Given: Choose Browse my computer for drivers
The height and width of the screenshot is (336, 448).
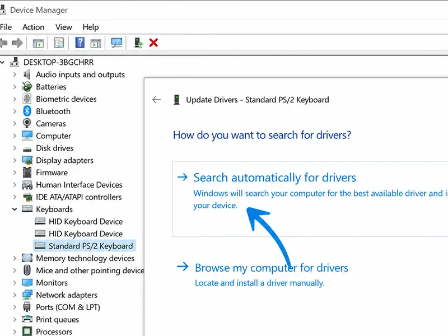Looking at the screenshot, I should point(272,268).
